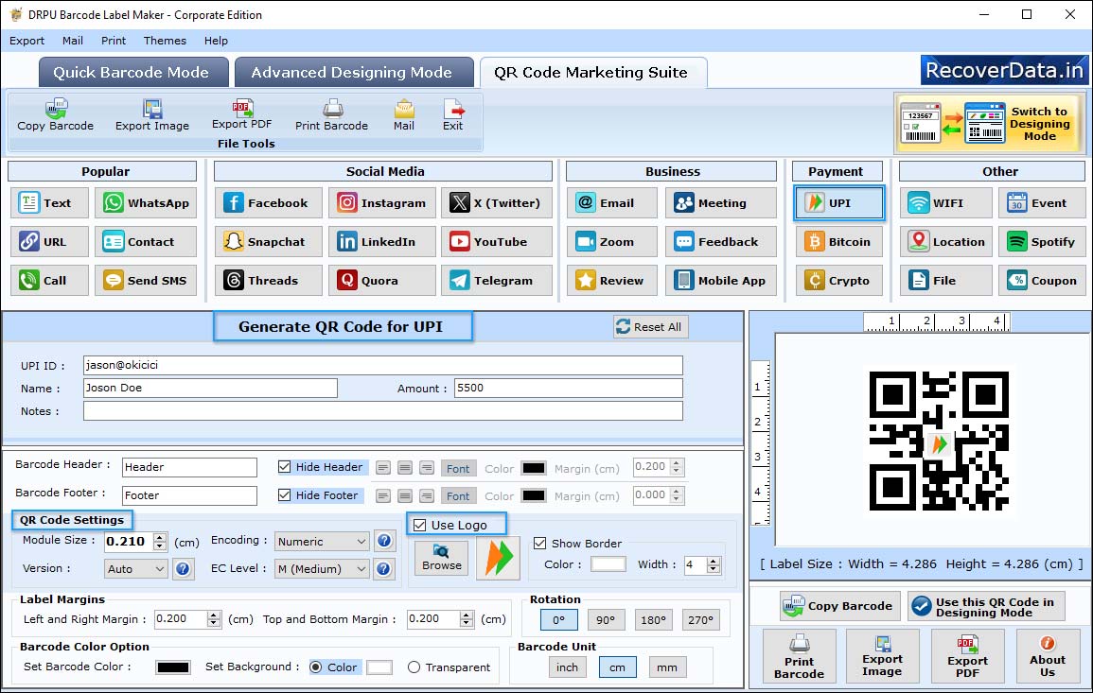Set the barcode unit to inch

pos(567,667)
